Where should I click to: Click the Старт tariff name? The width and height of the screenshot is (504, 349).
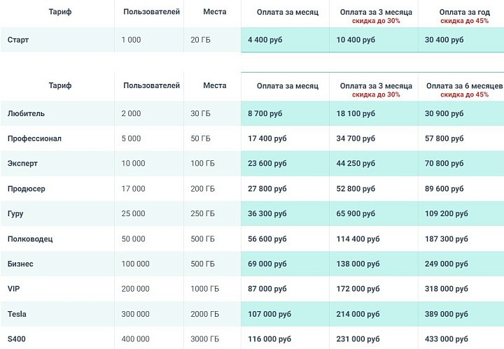click(x=18, y=40)
